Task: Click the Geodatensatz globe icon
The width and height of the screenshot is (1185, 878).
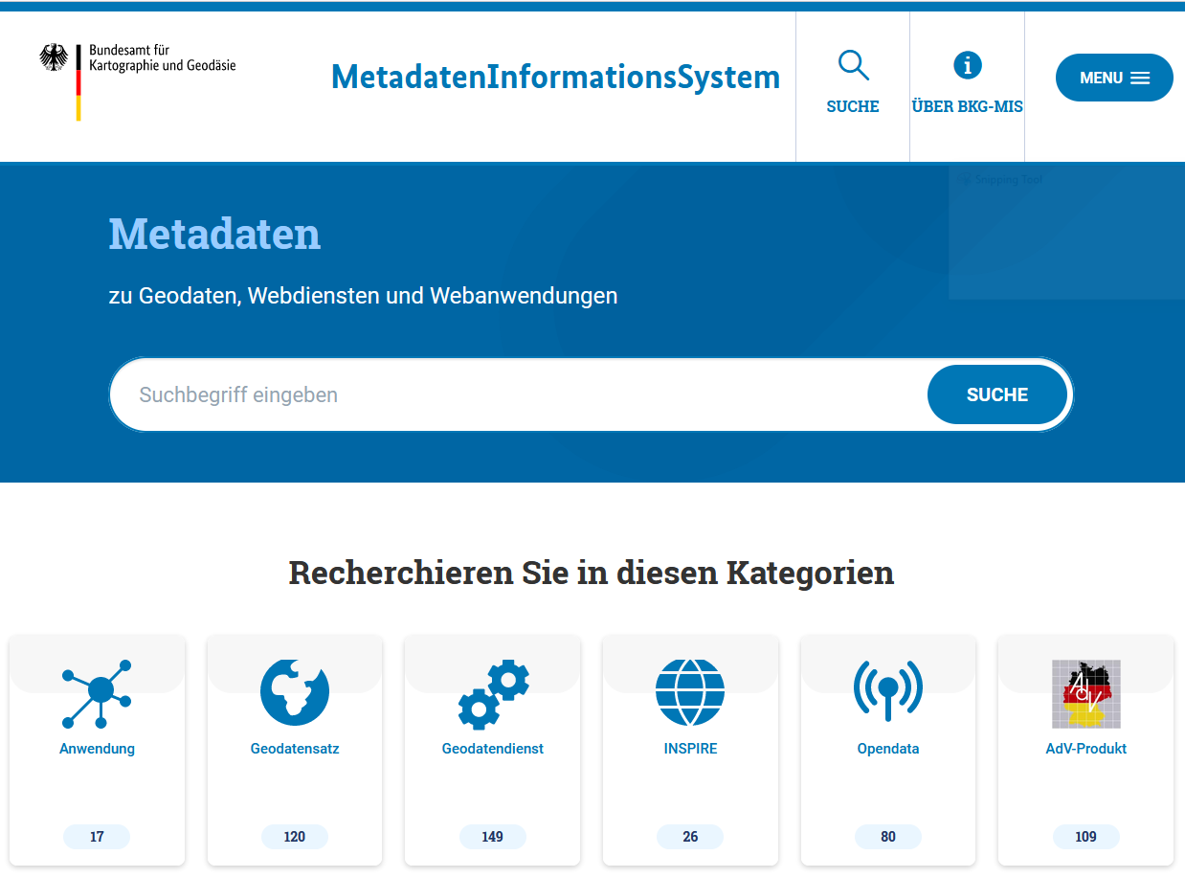Action: tap(295, 692)
